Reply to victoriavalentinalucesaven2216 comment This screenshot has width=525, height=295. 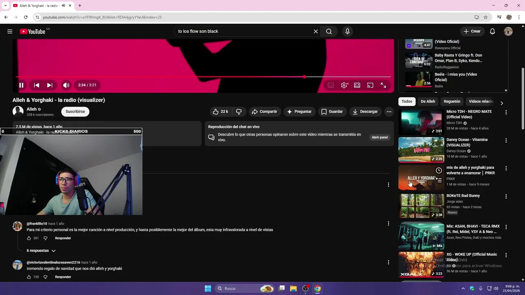click(x=63, y=277)
